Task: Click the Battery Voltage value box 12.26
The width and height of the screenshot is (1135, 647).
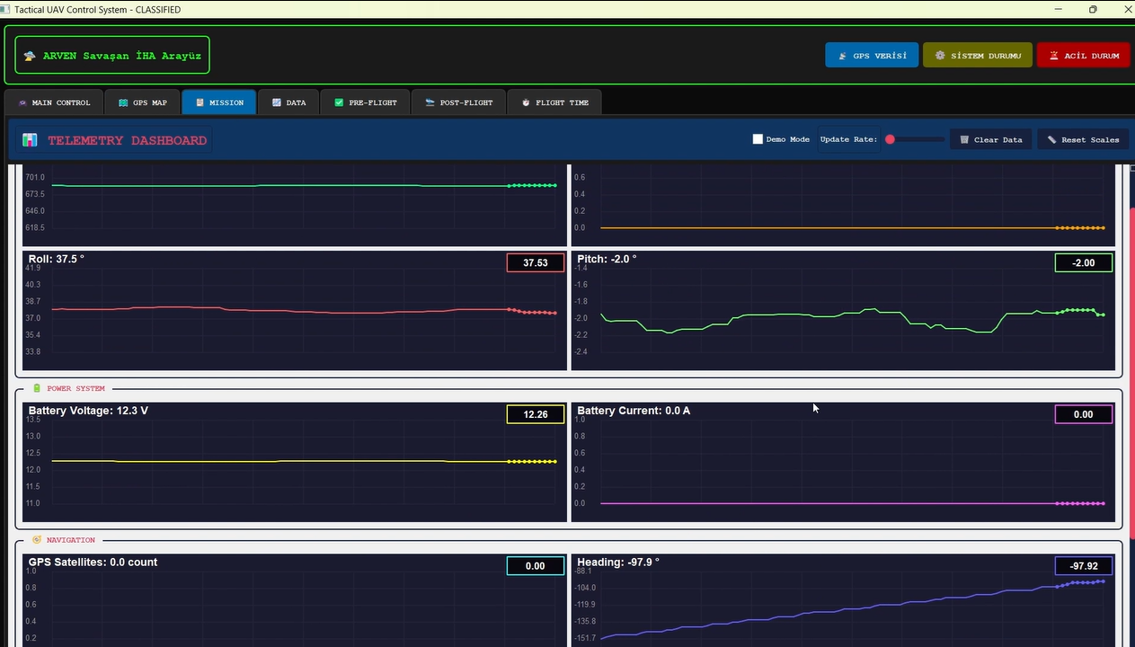Action: click(x=536, y=414)
